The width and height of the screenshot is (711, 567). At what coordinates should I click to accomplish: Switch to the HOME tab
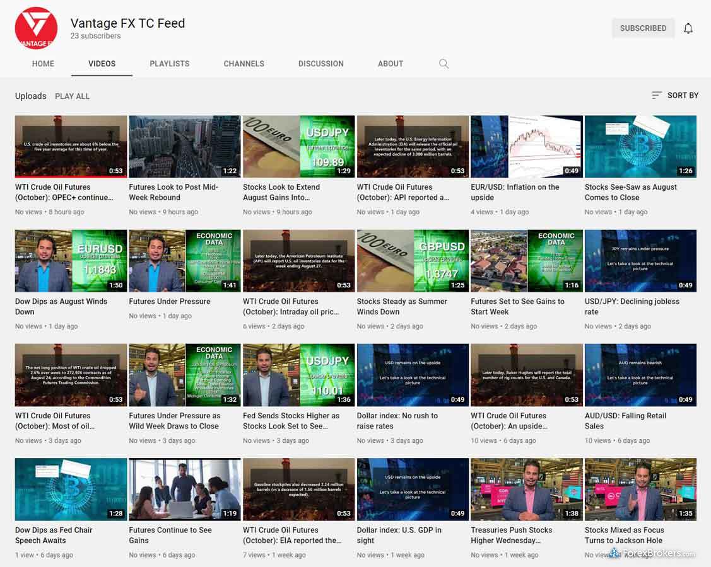[x=43, y=64]
